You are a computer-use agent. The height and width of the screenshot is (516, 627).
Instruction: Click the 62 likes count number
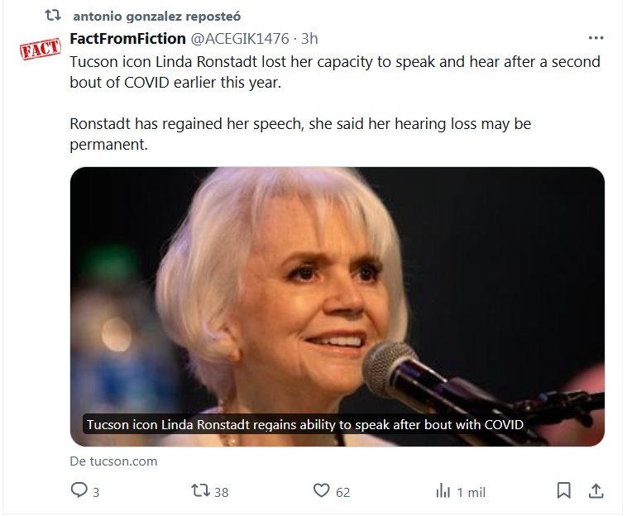pyautogui.click(x=342, y=492)
